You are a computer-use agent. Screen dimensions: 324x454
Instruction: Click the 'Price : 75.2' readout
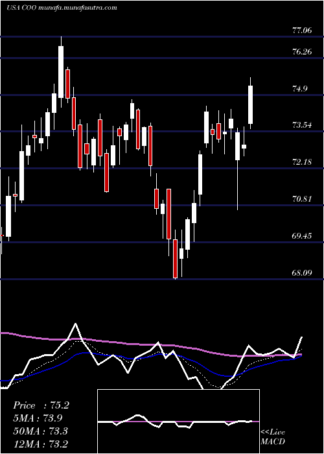click(41, 405)
